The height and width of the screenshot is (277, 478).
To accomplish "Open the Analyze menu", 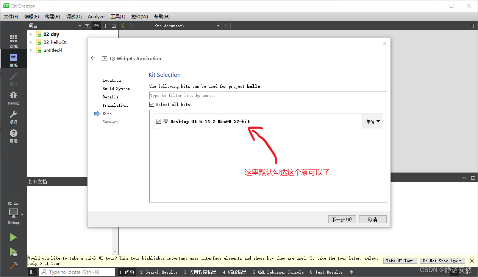I will pyautogui.click(x=96, y=17).
